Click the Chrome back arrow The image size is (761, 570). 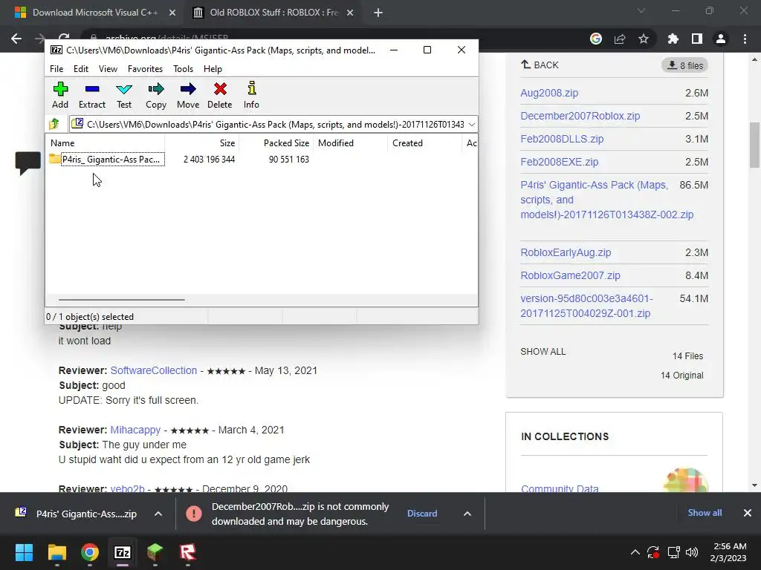[16, 39]
